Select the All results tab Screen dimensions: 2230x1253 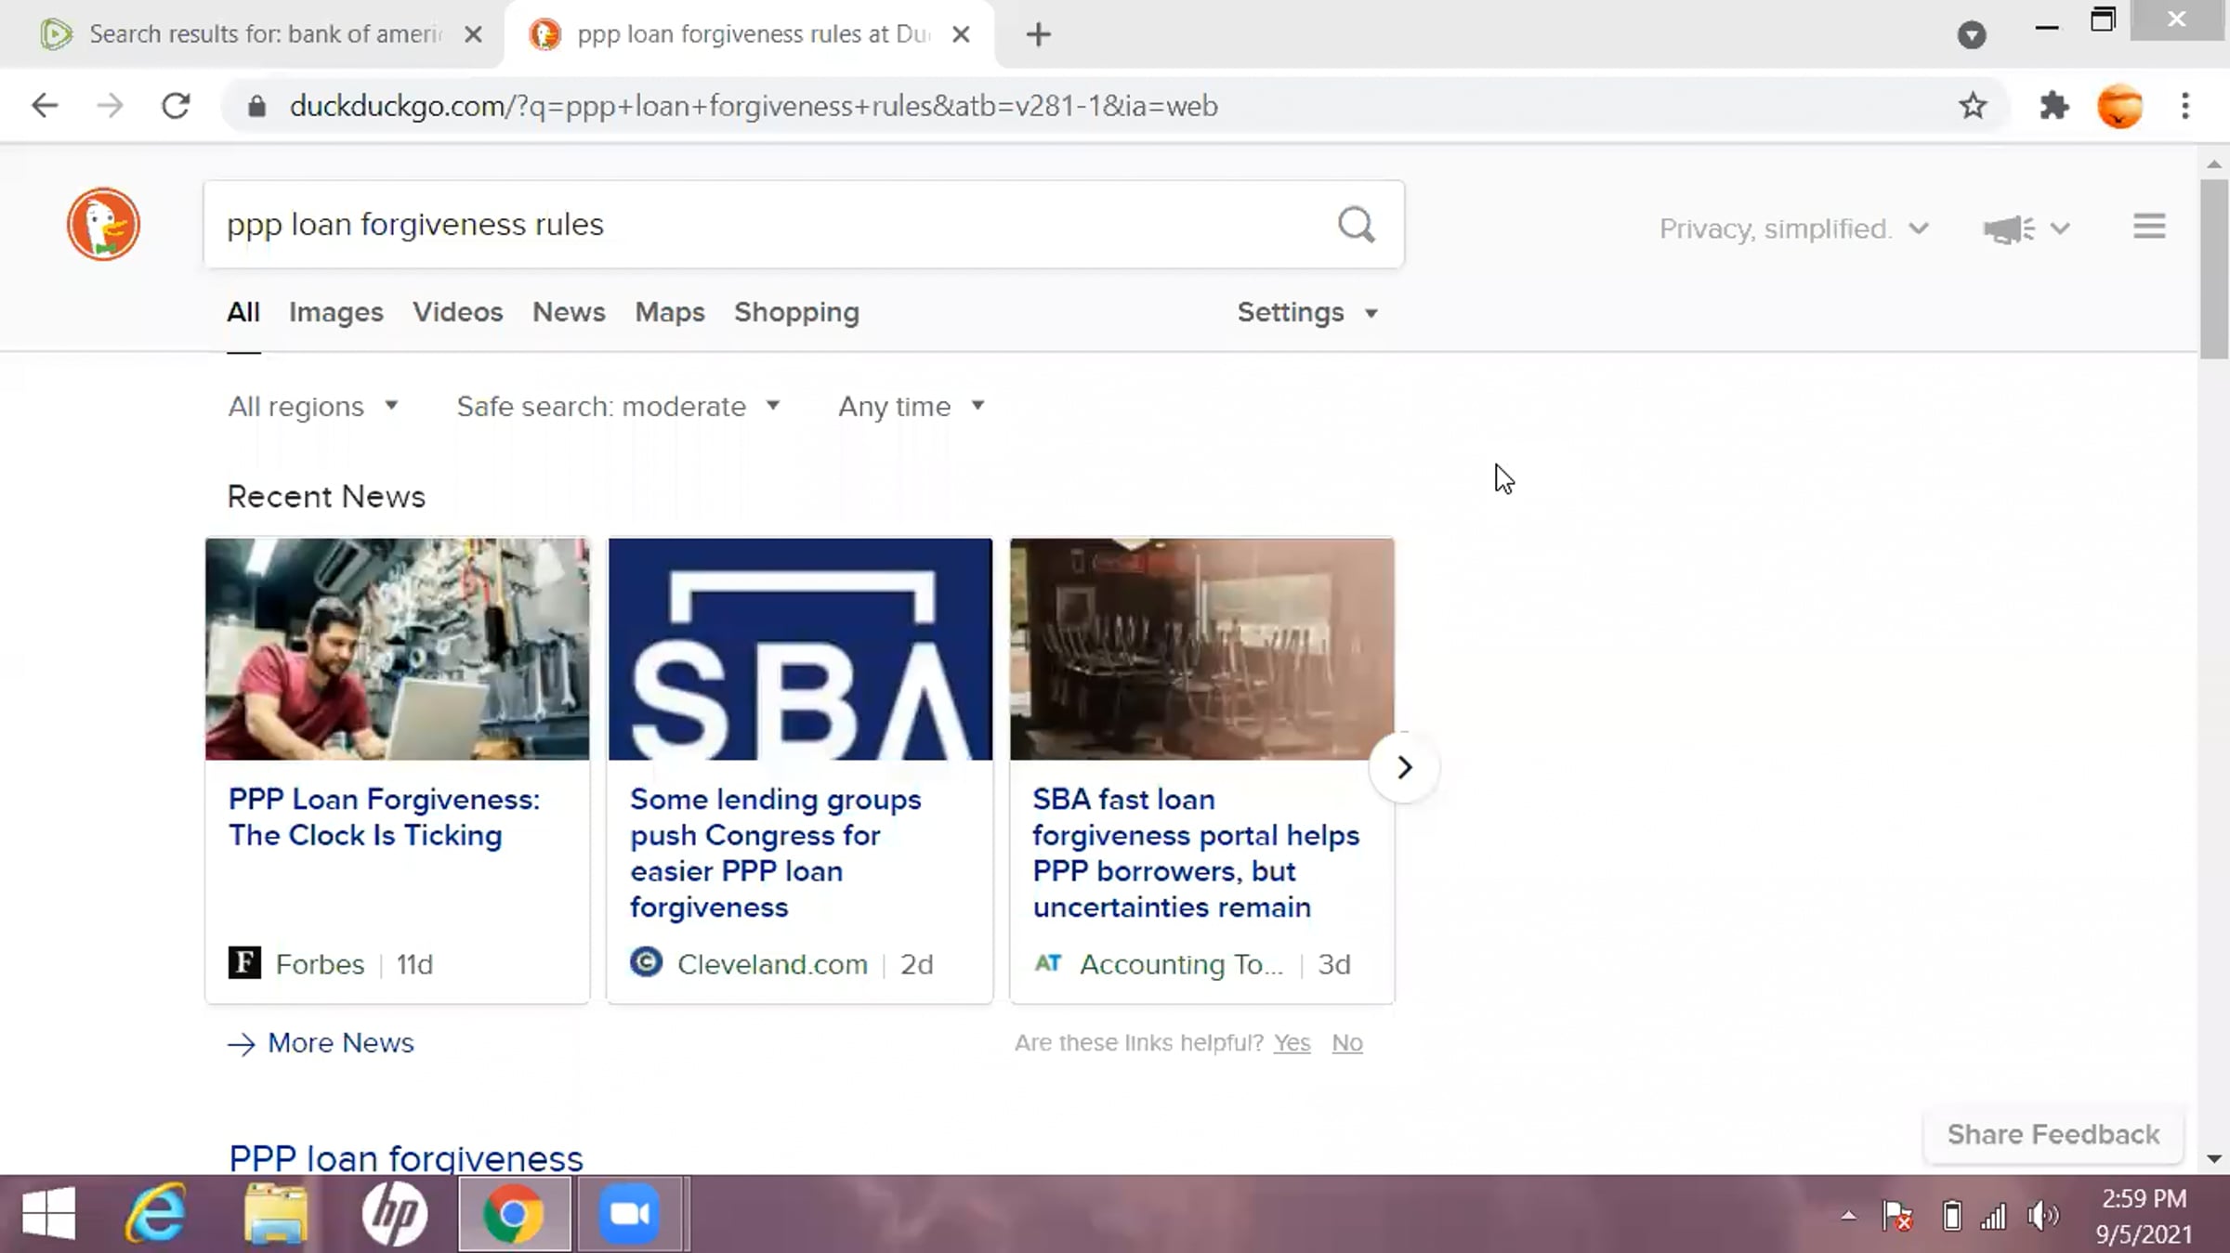(243, 312)
